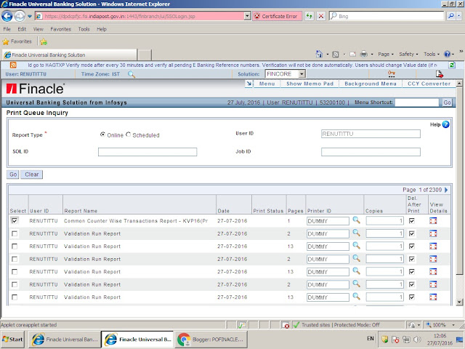Click the Job ID input field
This screenshot has height=349, width=465.
pyautogui.click(x=371, y=152)
